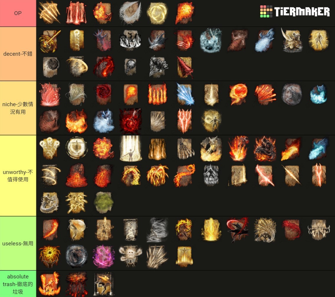Viewport: 335px width, 297px height.
Task: Select the useless-無用 tier label
Action: point(18,243)
